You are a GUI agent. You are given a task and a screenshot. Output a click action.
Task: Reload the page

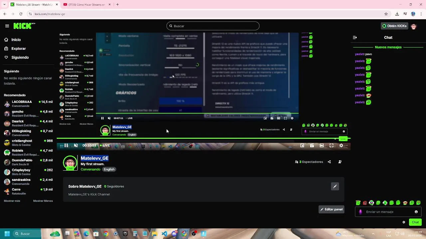(21, 14)
